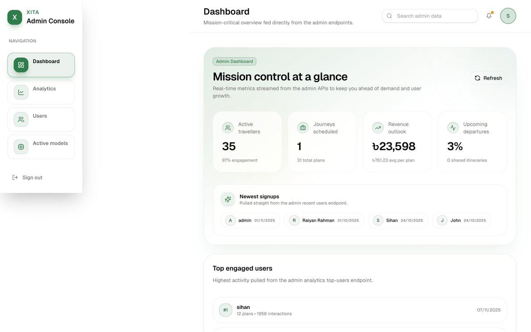Viewport: 531px width, 332px height.
Task: Open the Dashboard navigation item
Action: point(41,65)
